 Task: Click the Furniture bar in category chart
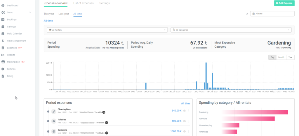coord(248,119)
